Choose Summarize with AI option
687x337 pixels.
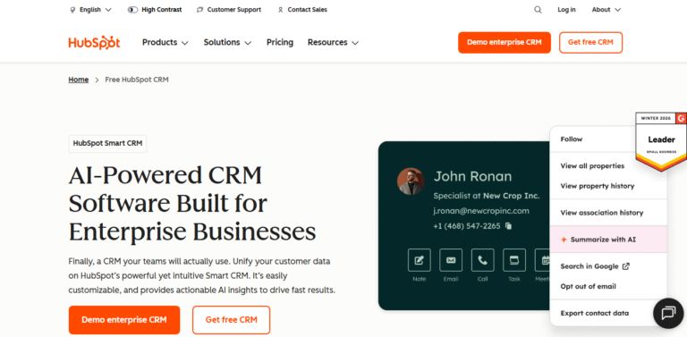[608, 240]
